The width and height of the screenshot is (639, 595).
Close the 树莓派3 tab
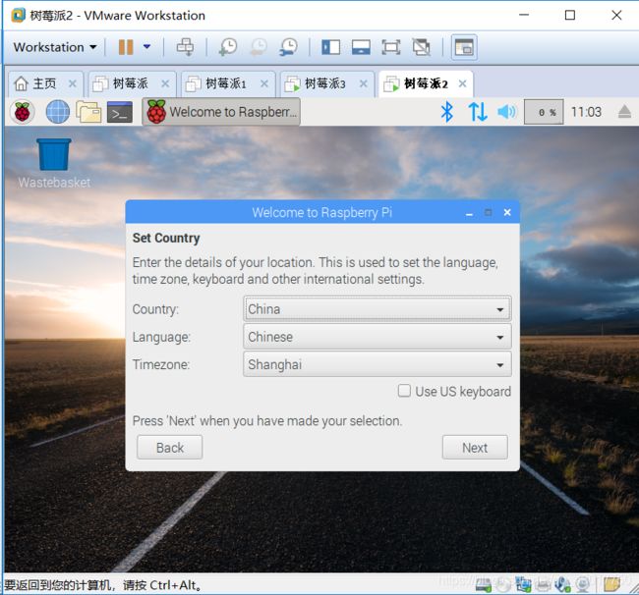364,83
